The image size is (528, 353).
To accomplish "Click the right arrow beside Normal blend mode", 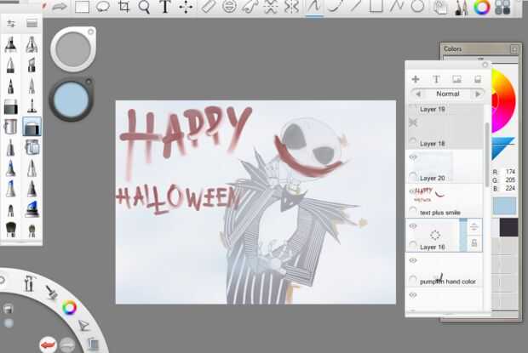I will pos(479,94).
